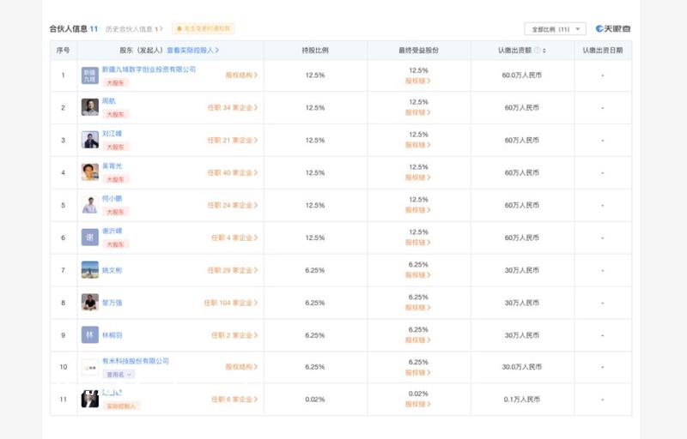Click 吴宵光's profile picture
The width and height of the screenshot is (687, 439).
[x=90, y=172]
